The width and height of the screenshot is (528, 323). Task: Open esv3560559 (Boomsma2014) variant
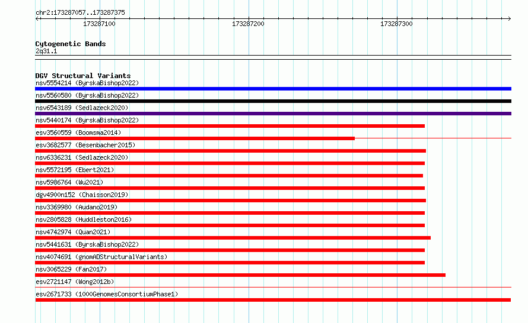[x=78, y=133]
